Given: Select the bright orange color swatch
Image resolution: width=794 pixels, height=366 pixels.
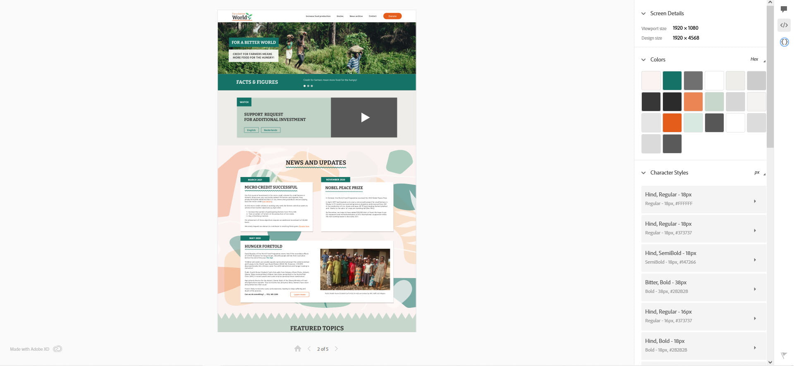Looking at the screenshot, I should (x=672, y=123).
